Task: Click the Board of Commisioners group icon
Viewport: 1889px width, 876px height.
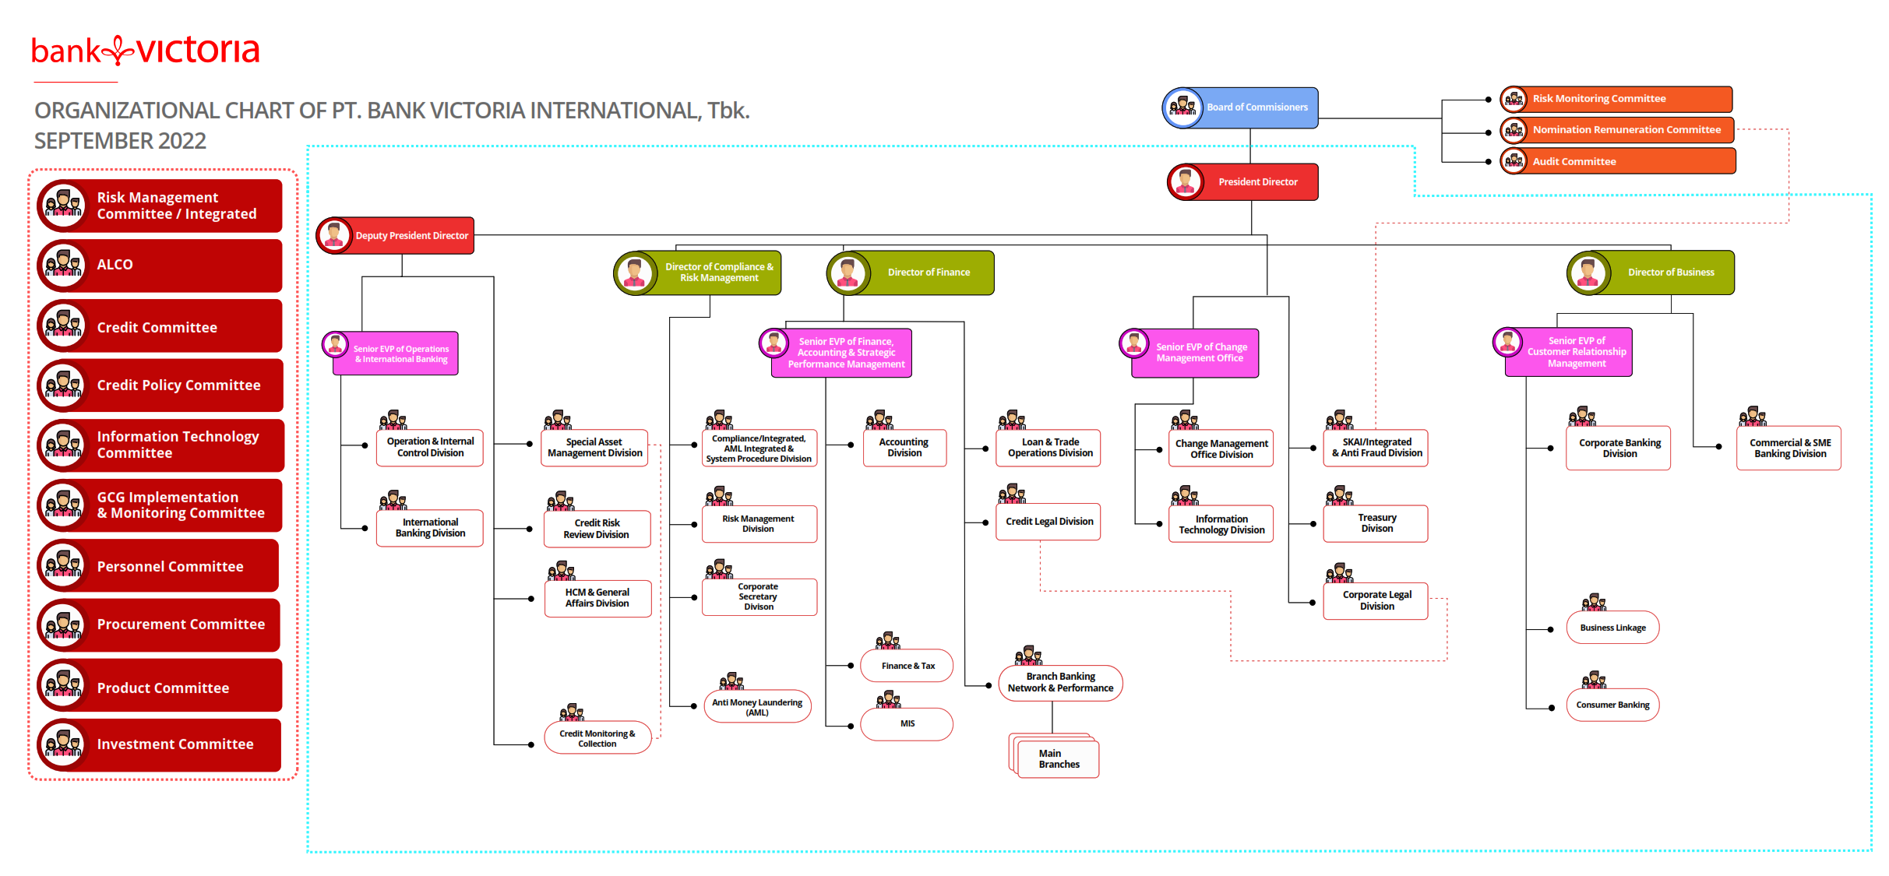Action: (1182, 107)
